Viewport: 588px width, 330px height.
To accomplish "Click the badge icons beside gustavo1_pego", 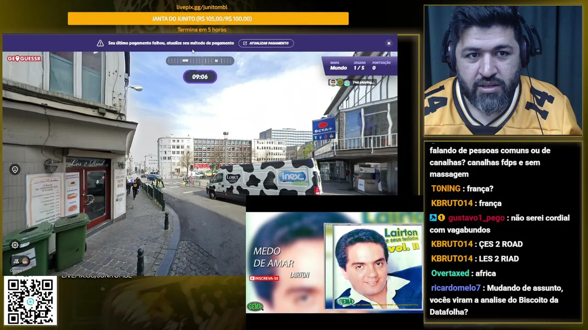I will point(437,218).
